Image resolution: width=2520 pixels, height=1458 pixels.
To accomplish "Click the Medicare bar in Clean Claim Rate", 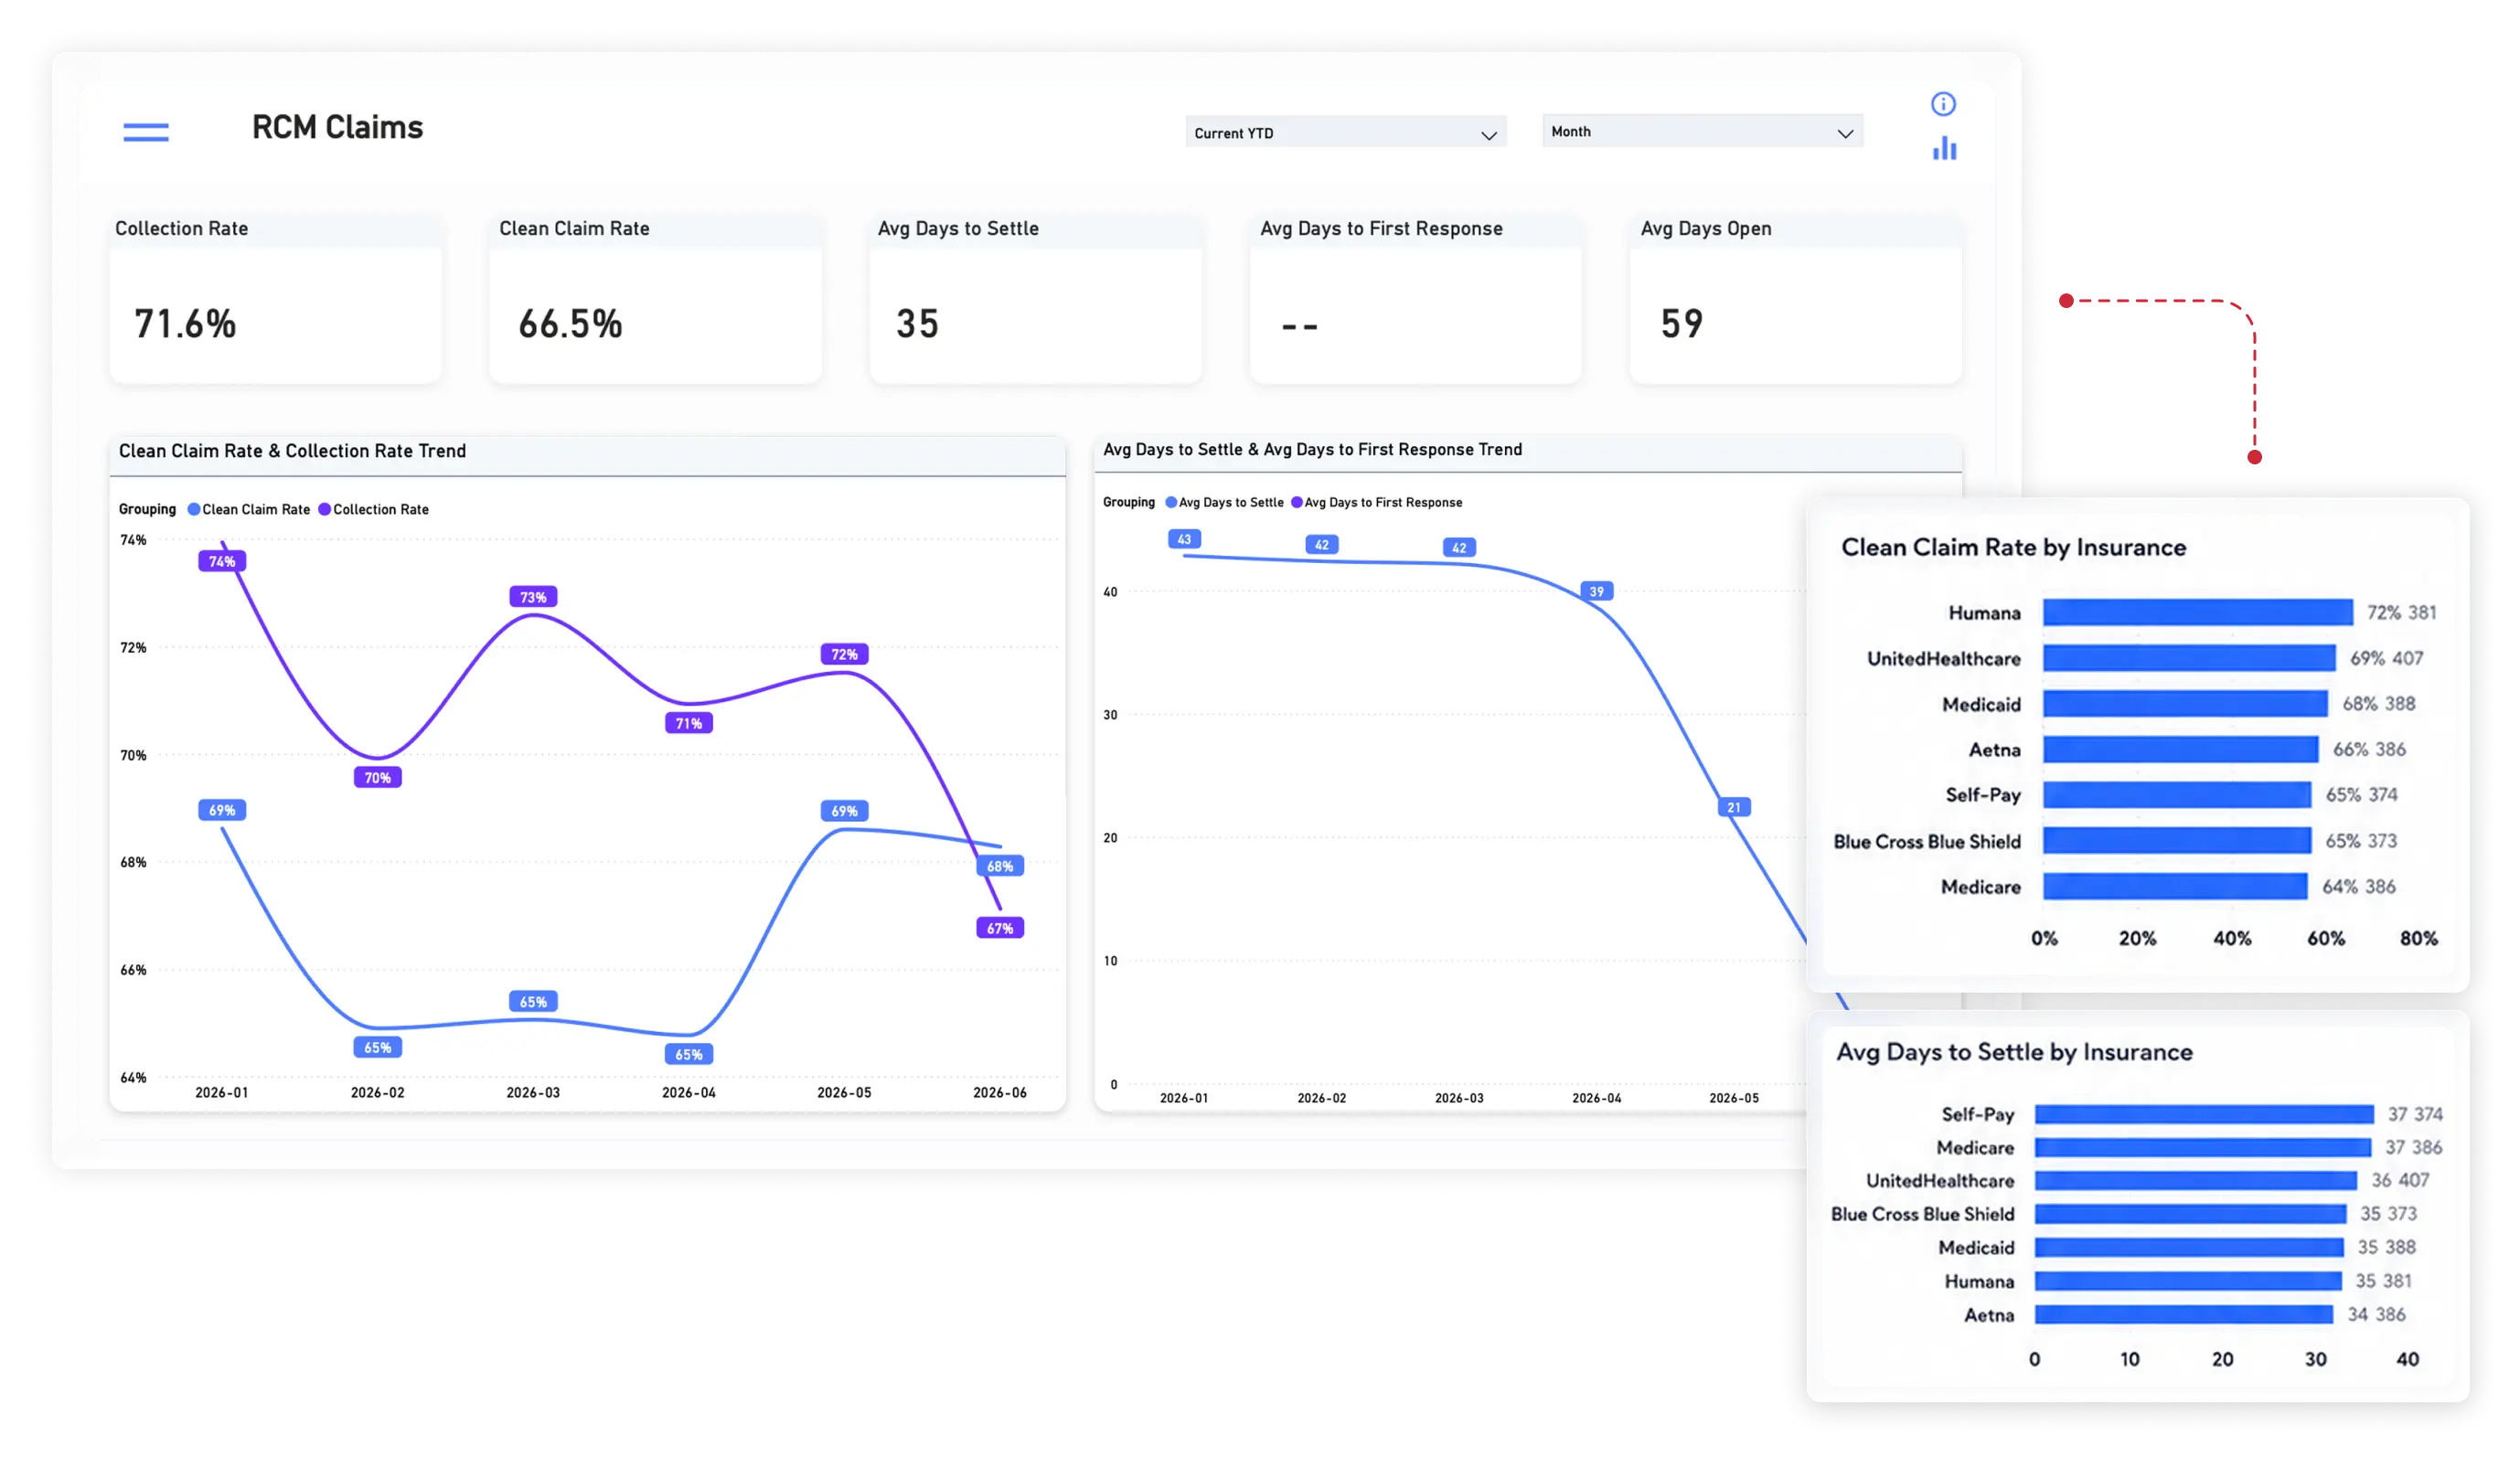I will point(2175,886).
